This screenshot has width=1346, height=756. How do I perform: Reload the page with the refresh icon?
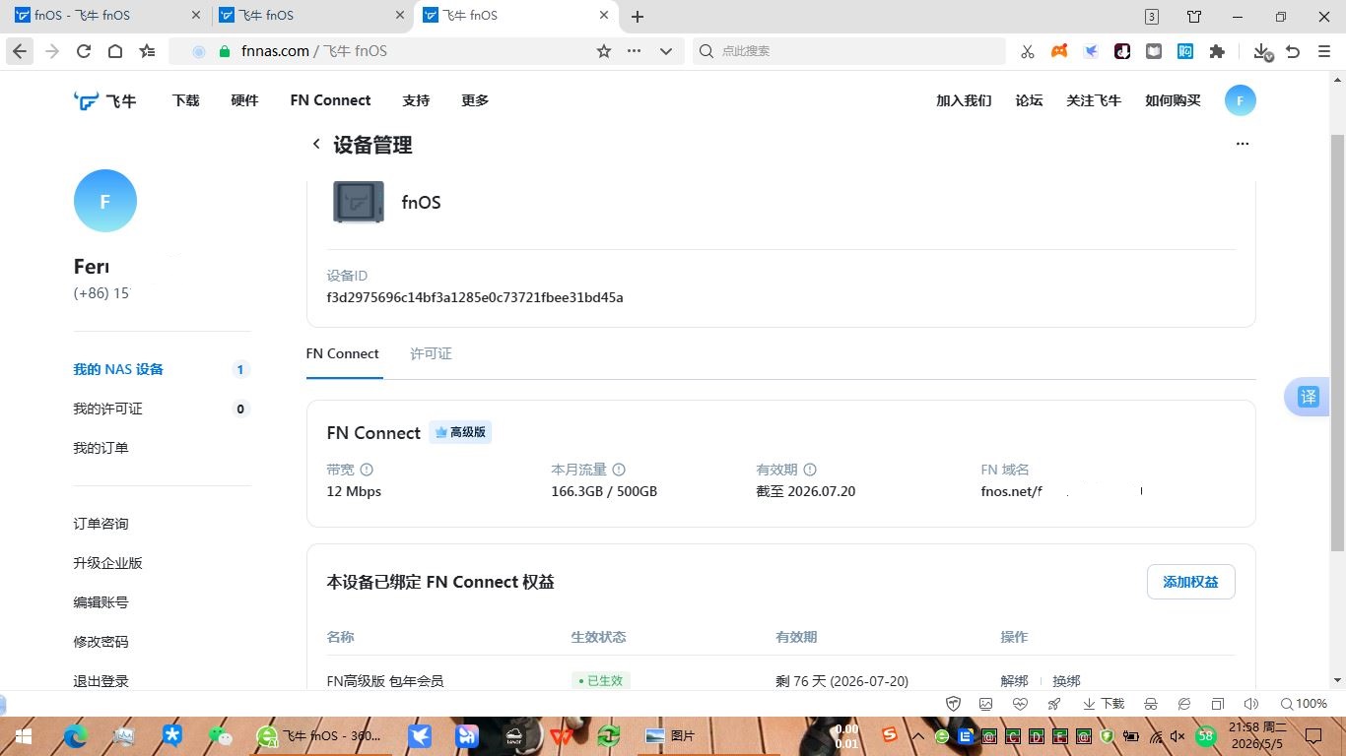(84, 51)
